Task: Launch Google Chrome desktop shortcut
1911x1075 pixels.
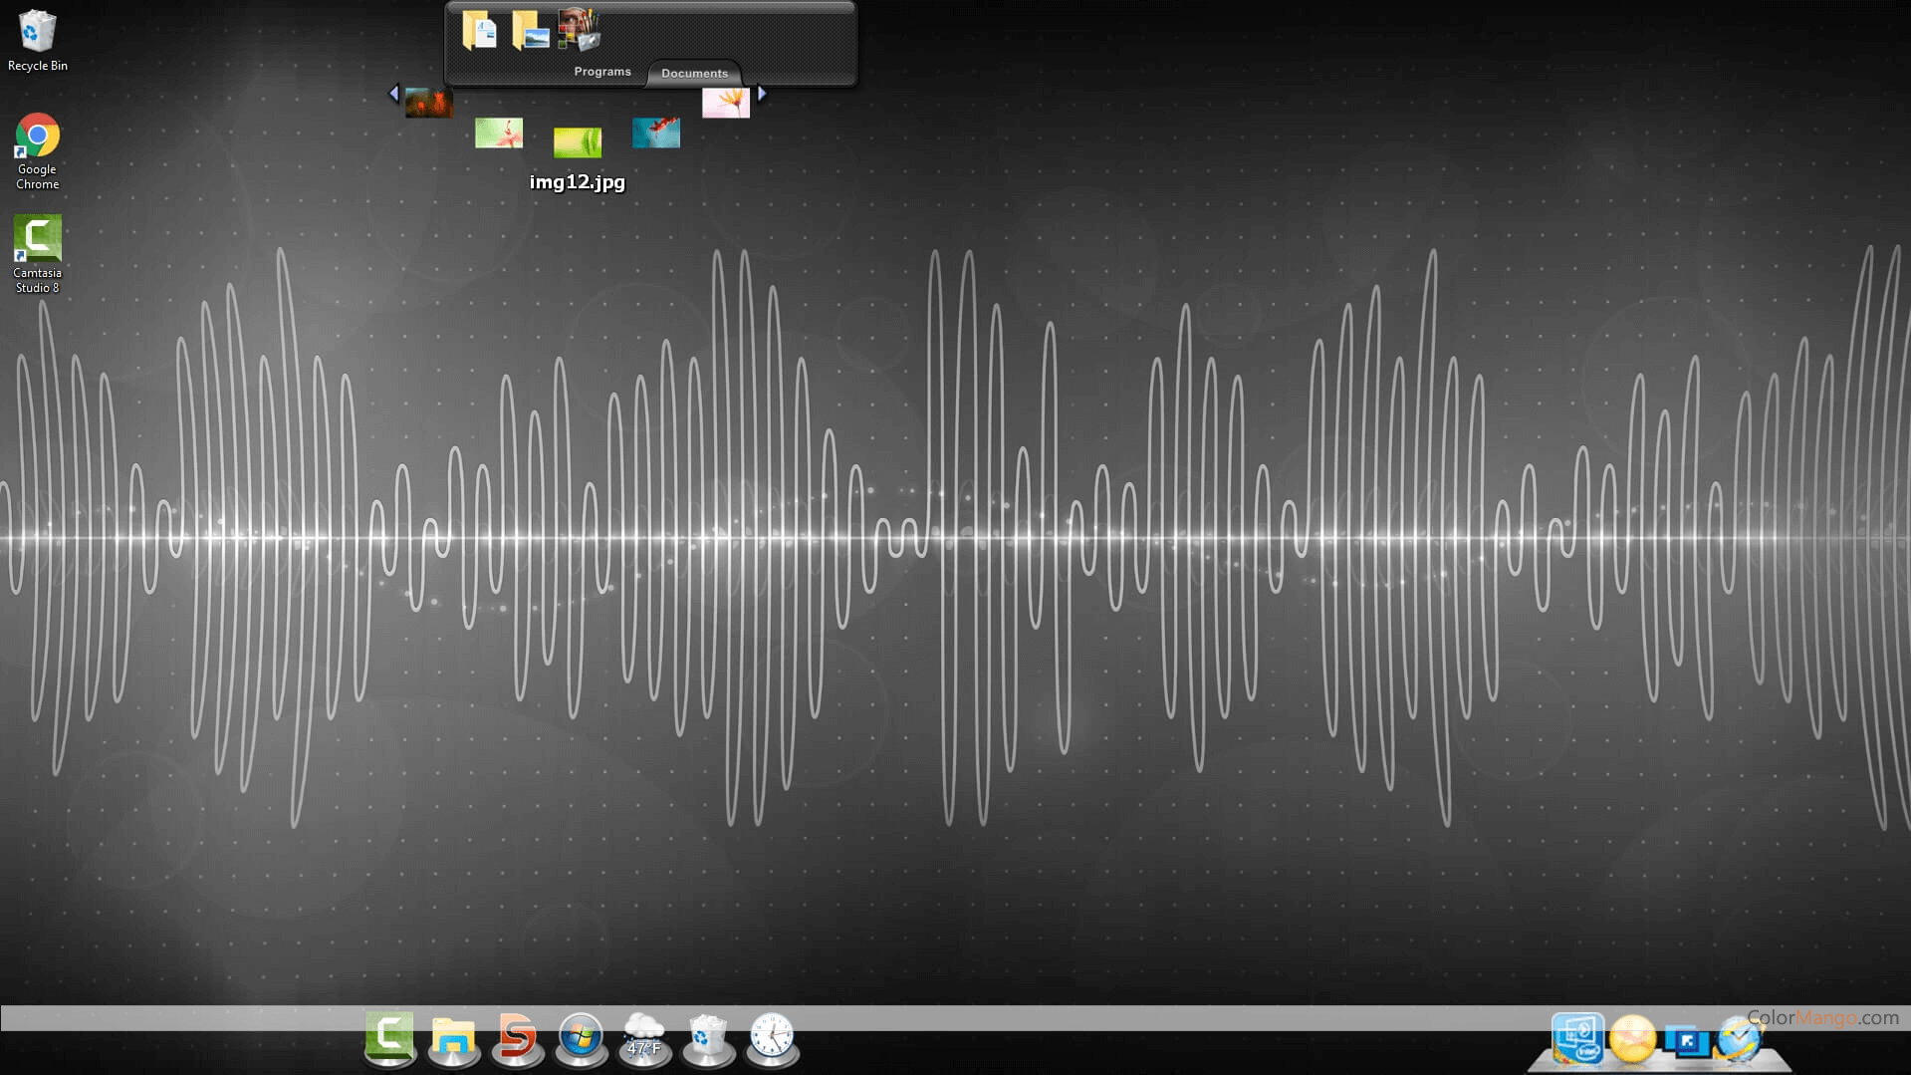Action: point(37,136)
